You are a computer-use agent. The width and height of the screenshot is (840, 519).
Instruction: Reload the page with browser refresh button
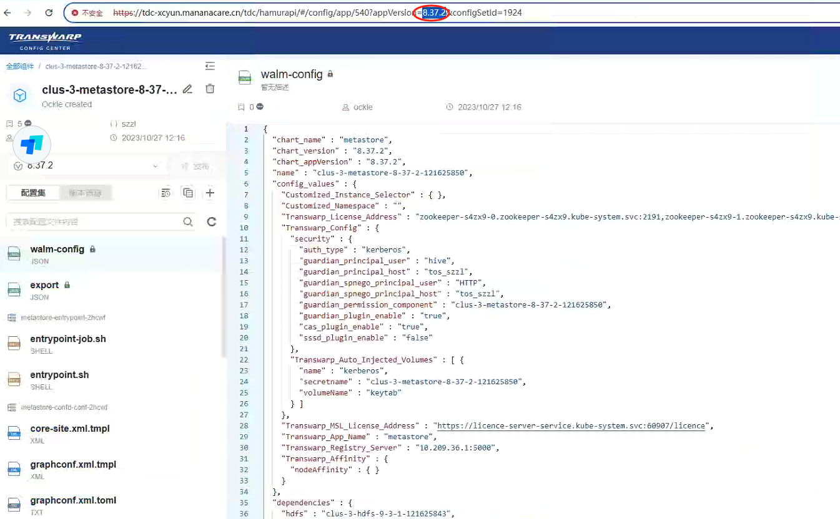coord(49,12)
